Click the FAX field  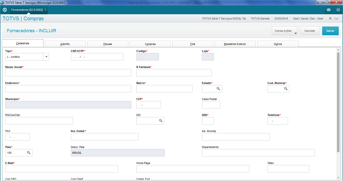tap(18, 137)
